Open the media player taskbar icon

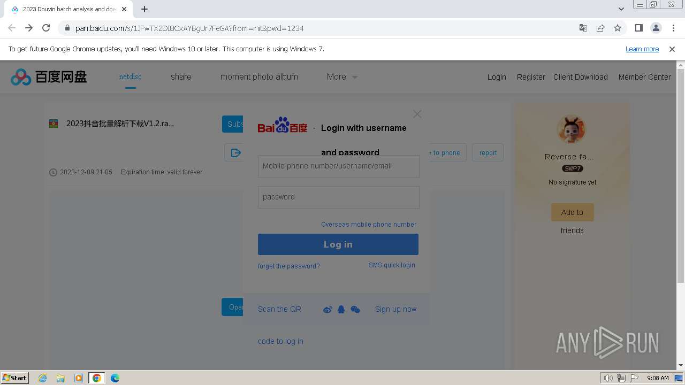pyautogui.click(x=79, y=378)
